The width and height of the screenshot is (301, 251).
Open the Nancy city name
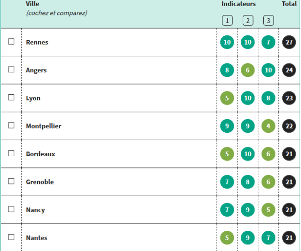pyautogui.click(x=35, y=210)
